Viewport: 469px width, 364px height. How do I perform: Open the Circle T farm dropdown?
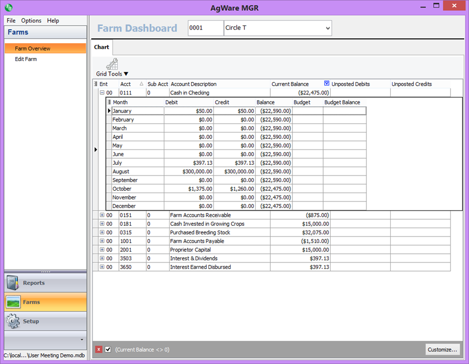tap(327, 28)
